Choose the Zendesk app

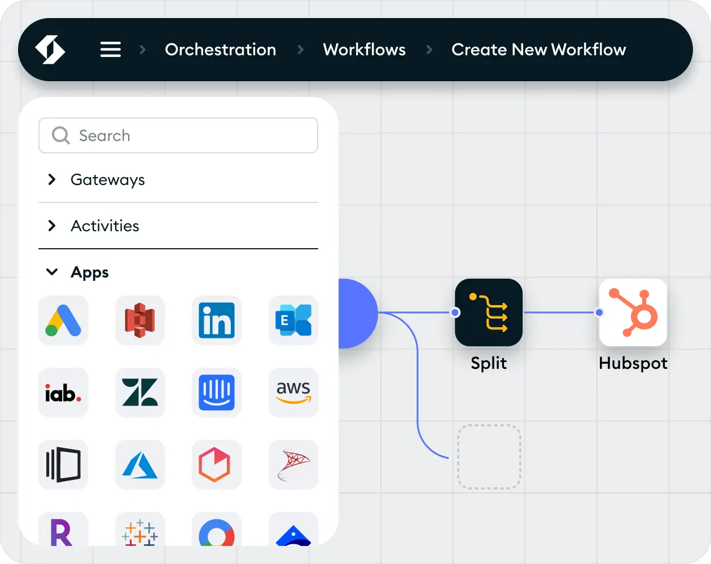(140, 393)
